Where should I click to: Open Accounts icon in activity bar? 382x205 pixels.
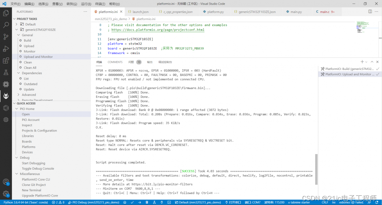[x=6, y=182]
